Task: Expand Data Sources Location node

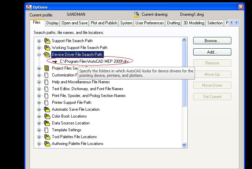Action: pos(39,123)
